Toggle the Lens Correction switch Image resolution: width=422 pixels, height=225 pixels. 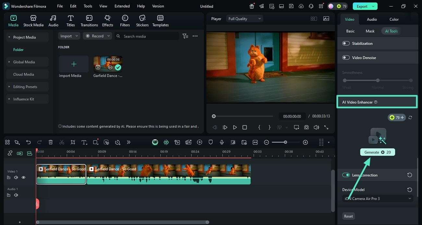(x=346, y=175)
